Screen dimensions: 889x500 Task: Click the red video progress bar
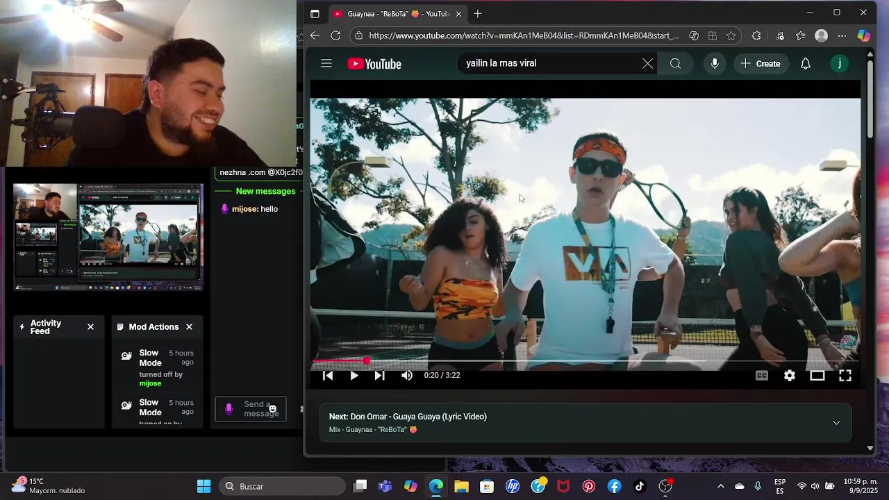pos(585,361)
